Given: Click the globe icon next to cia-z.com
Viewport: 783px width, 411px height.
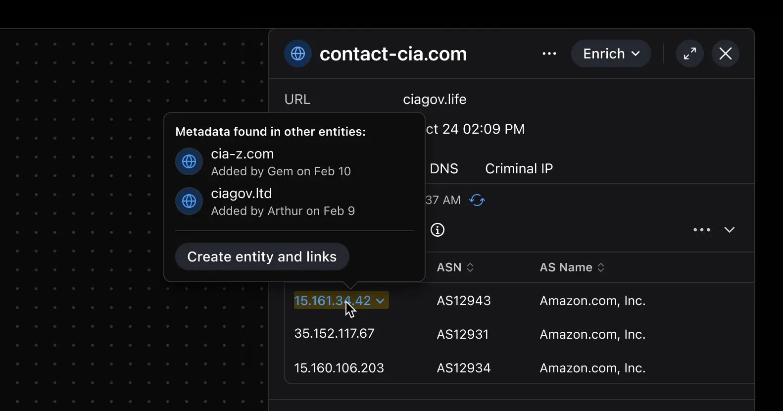Looking at the screenshot, I should 189,161.
